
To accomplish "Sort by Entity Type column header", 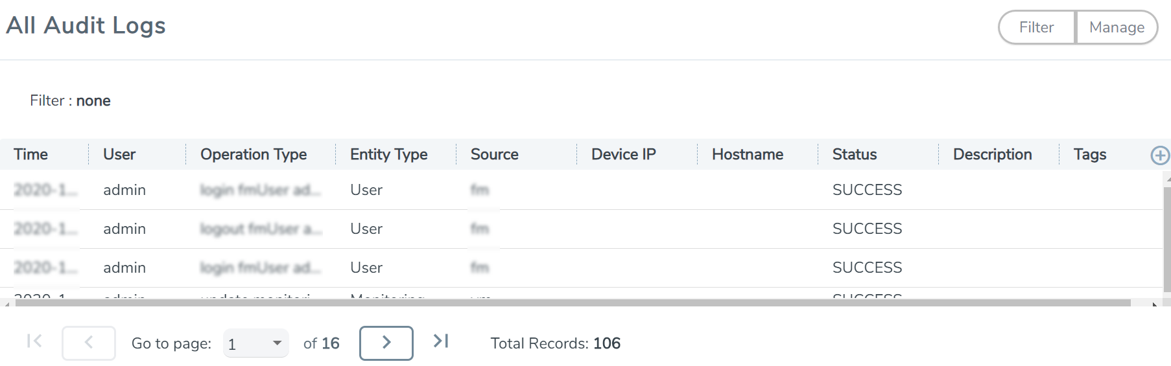I will [388, 155].
